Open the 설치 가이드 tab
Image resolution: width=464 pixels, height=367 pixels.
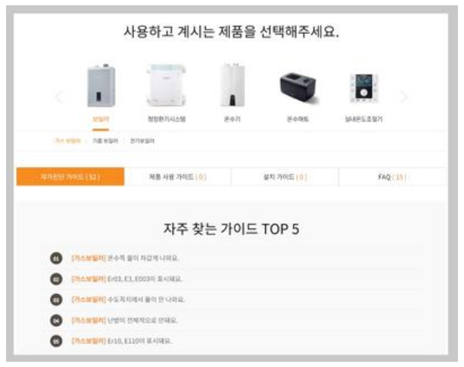pos(285,176)
